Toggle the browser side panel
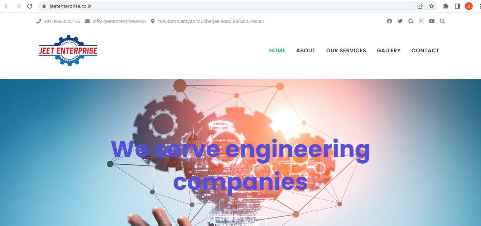 point(457,6)
